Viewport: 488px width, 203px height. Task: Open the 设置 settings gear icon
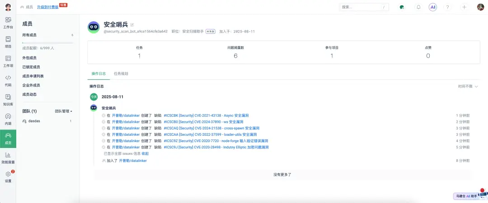8,177
